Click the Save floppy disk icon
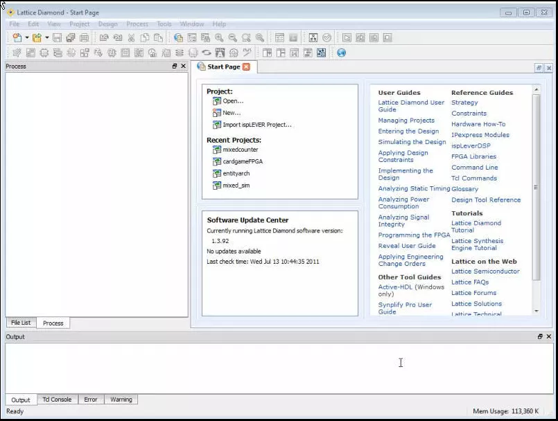The width and height of the screenshot is (558, 421). (x=57, y=37)
